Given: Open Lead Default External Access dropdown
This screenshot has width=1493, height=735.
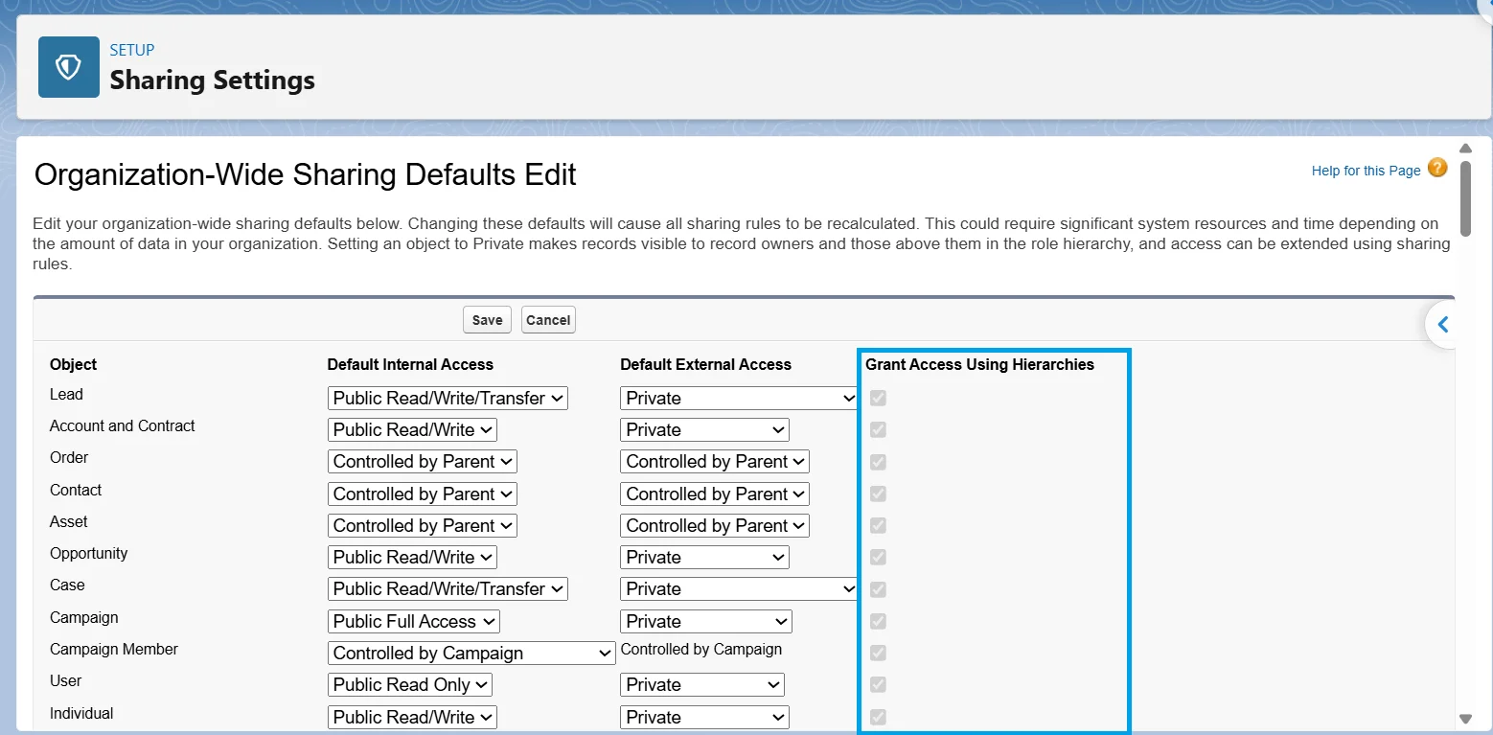Looking at the screenshot, I should tap(739, 398).
